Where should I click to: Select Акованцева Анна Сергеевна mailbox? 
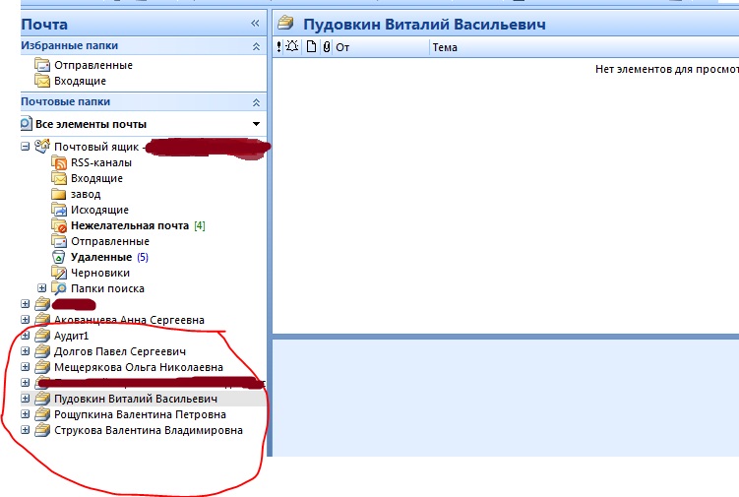click(129, 320)
